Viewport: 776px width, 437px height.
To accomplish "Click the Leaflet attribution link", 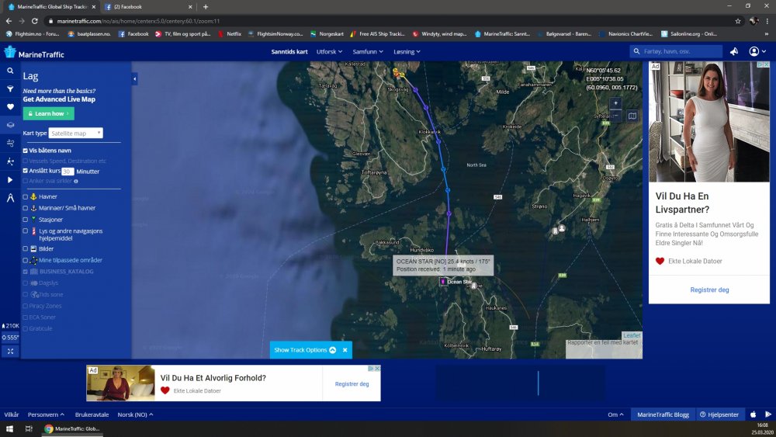I will 632,335.
